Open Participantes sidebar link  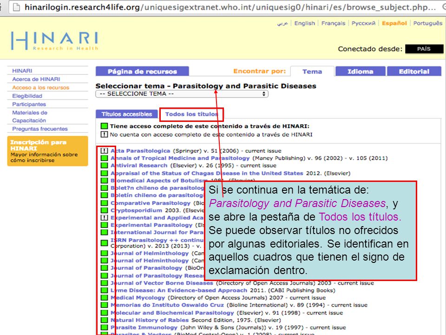pos(29,104)
